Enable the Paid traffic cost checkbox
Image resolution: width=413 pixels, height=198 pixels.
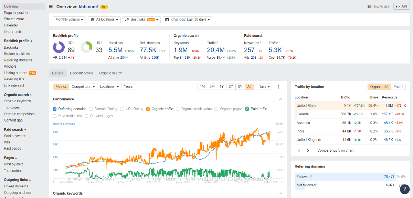pos(55,116)
